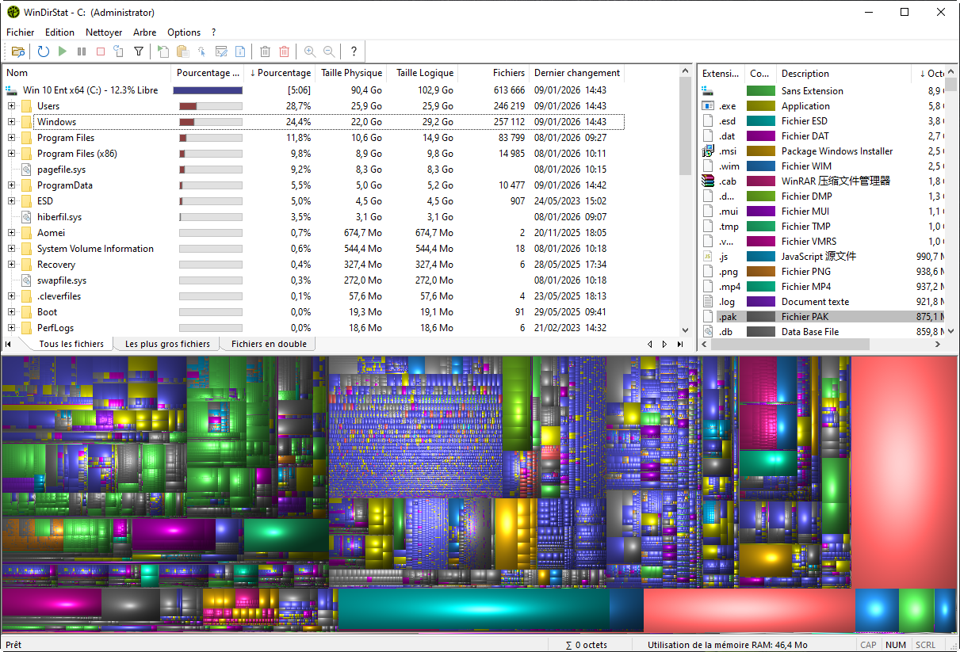The width and height of the screenshot is (960, 652).
Task: Click the Open Item icon with green arrow
Action: pyautogui.click(x=163, y=51)
